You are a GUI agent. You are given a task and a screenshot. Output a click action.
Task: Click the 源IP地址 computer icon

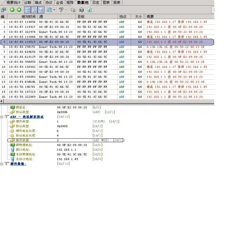point(13,150)
